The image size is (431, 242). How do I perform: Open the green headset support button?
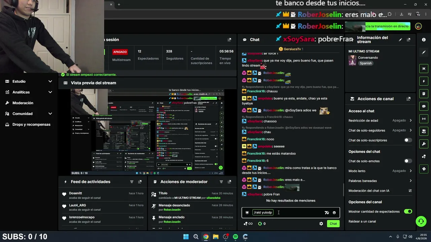click(421, 221)
